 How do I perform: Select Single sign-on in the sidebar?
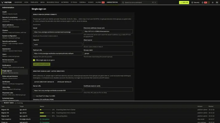point(15,72)
